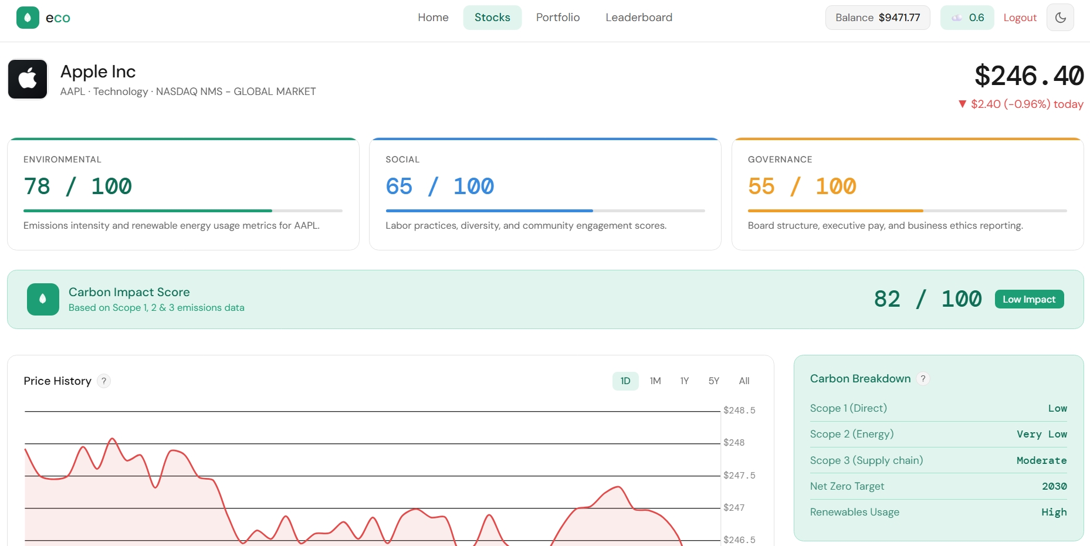Click the GOVERNANCE card heading
1090x546 pixels.
click(780, 160)
